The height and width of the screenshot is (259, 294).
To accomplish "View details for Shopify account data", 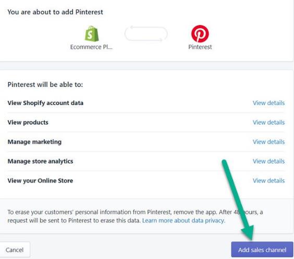I will coord(268,103).
